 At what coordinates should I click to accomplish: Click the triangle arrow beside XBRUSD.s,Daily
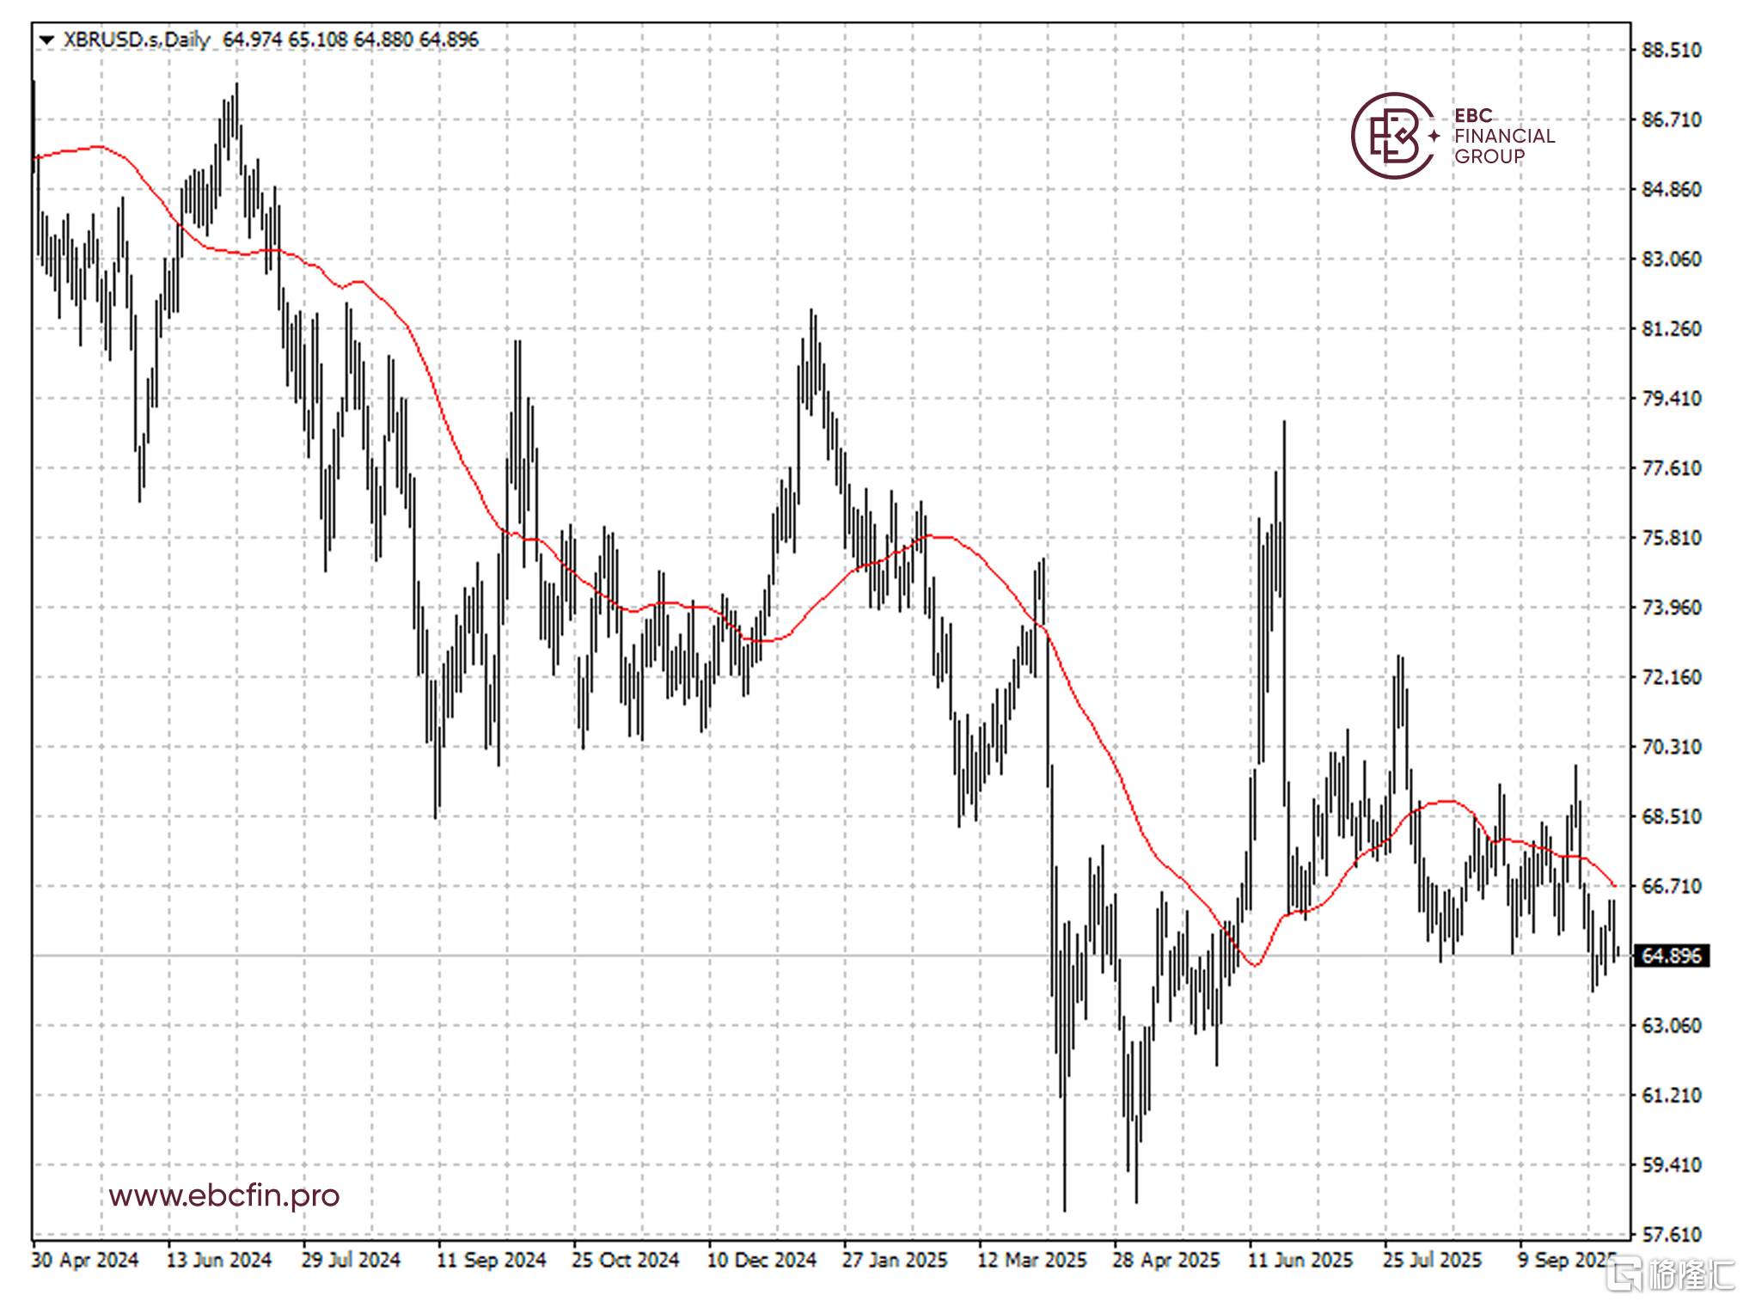tap(46, 40)
